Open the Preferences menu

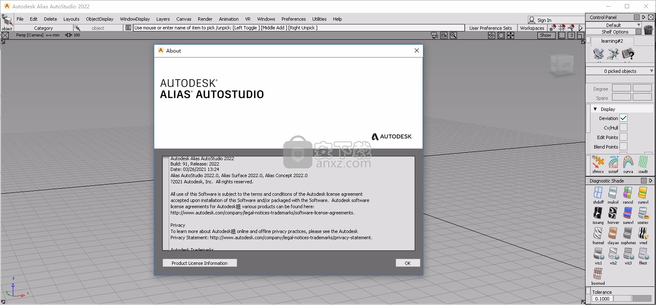(294, 19)
